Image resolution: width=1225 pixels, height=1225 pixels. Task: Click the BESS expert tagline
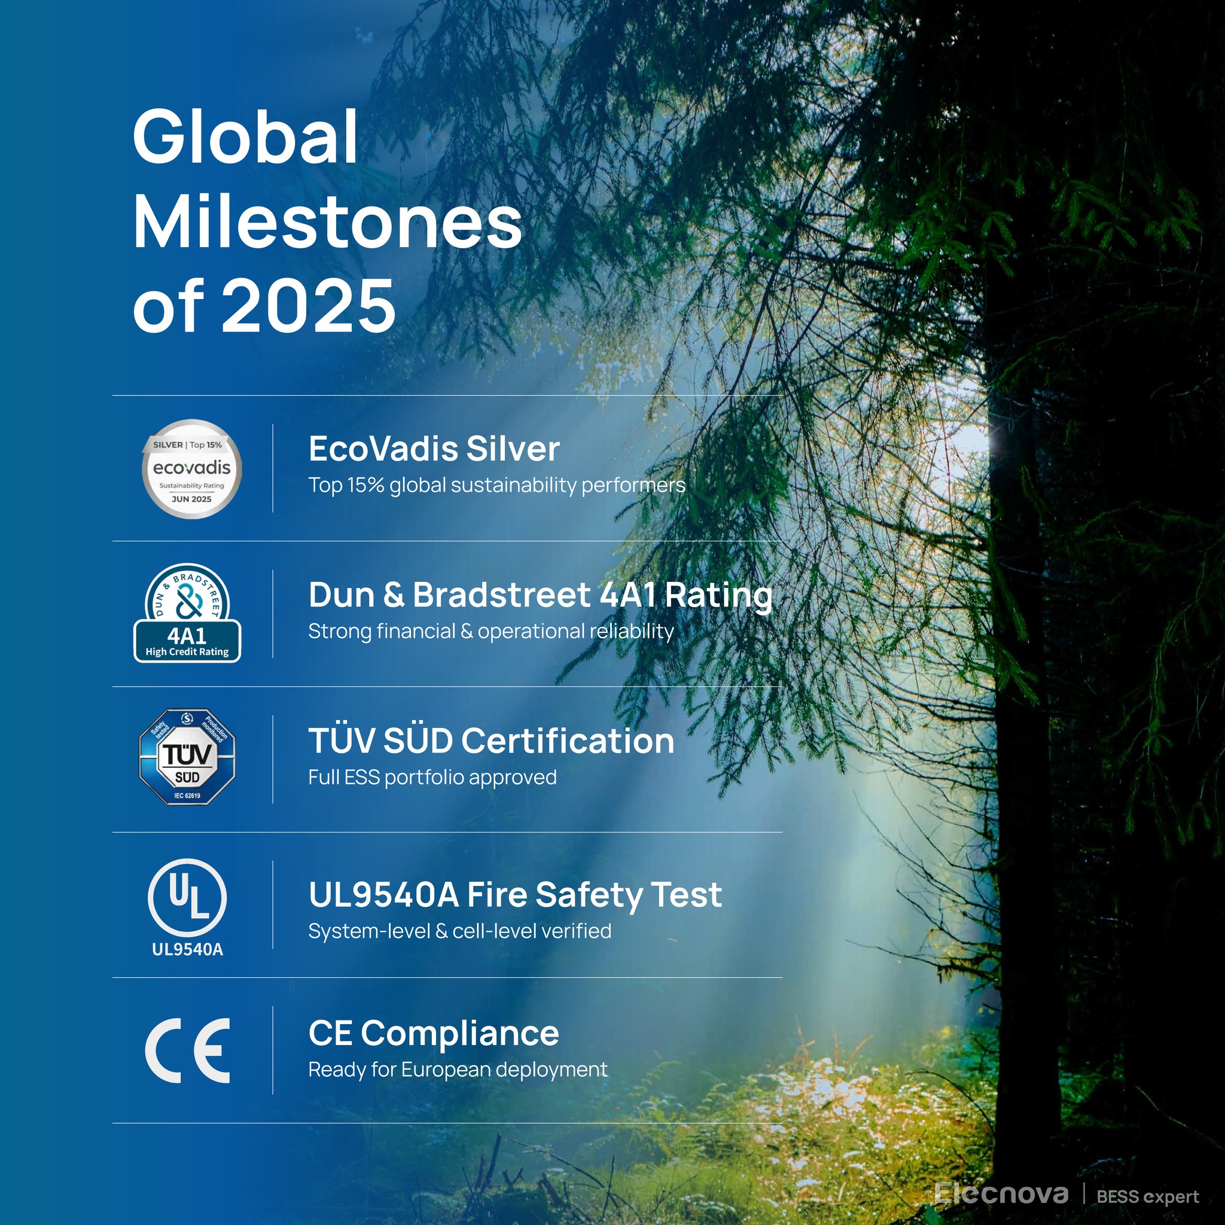(1147, 1196)
